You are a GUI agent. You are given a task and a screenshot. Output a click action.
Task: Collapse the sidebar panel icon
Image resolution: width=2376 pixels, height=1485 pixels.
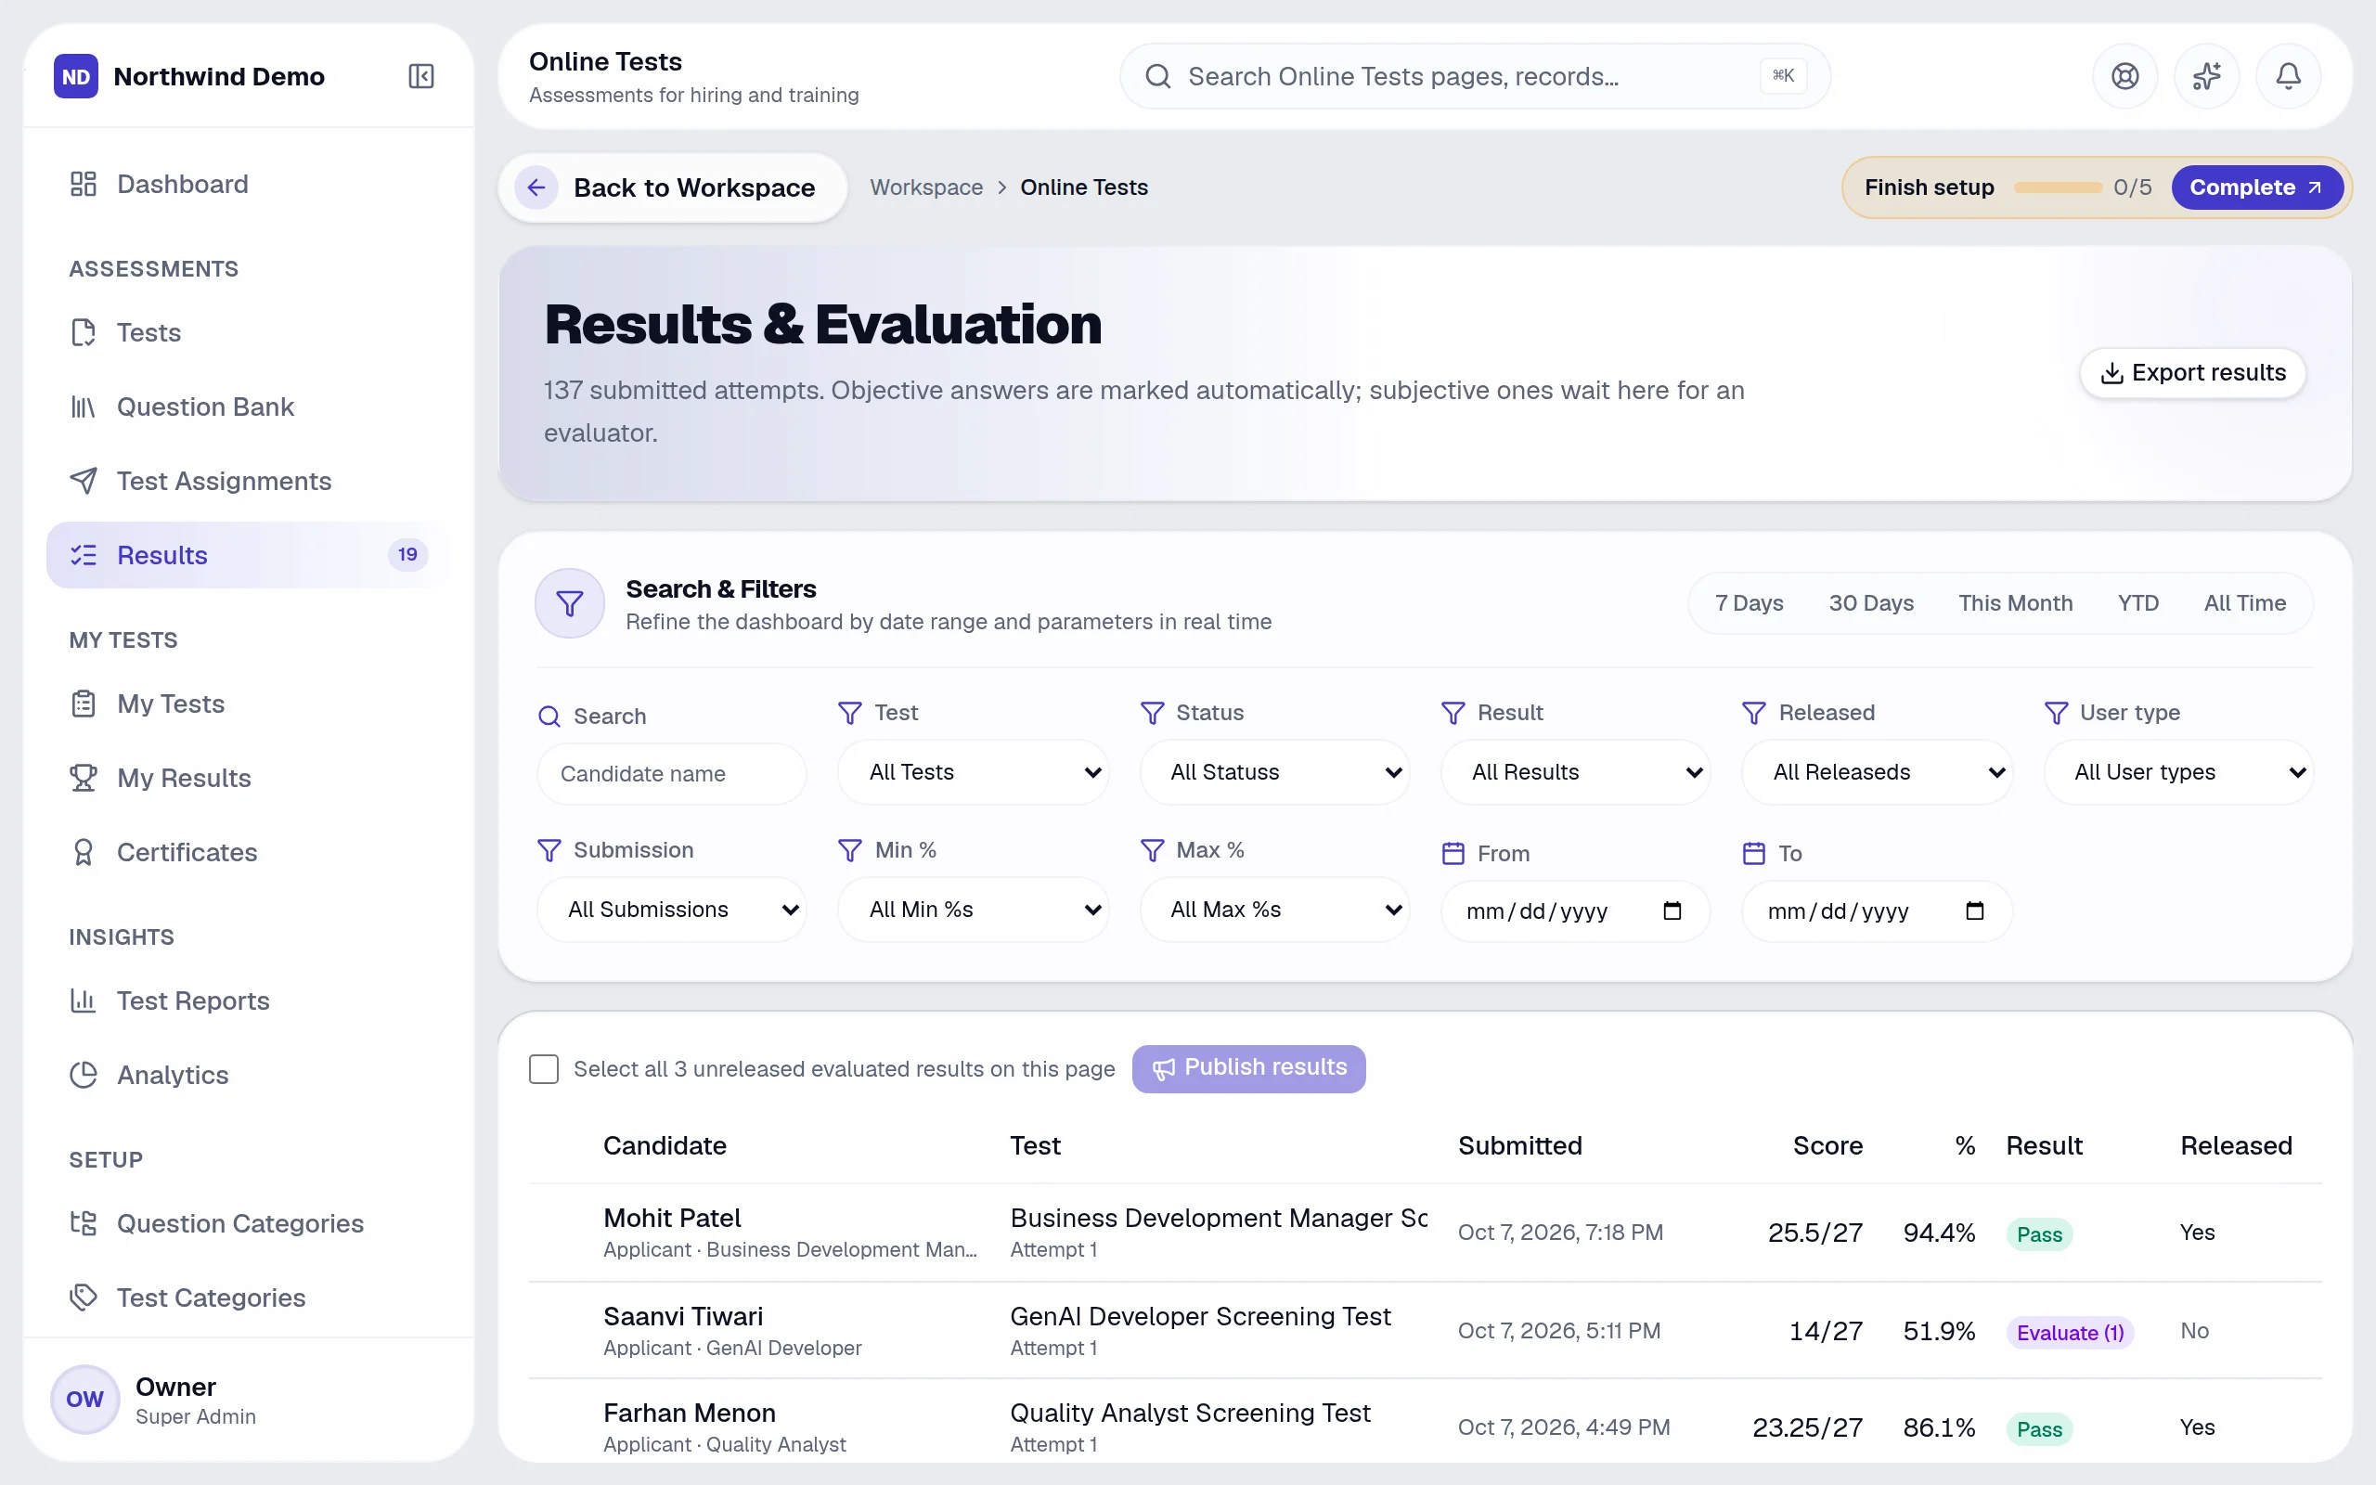point(421,77)
